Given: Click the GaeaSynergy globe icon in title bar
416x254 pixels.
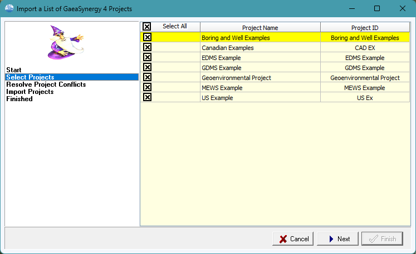Looking at the screenshot, I should point(9,8).
